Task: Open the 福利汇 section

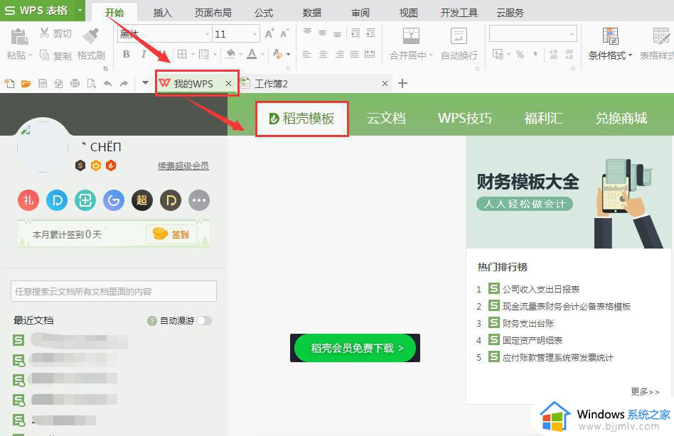Action: pyautogui.click(x=543, y=119)
